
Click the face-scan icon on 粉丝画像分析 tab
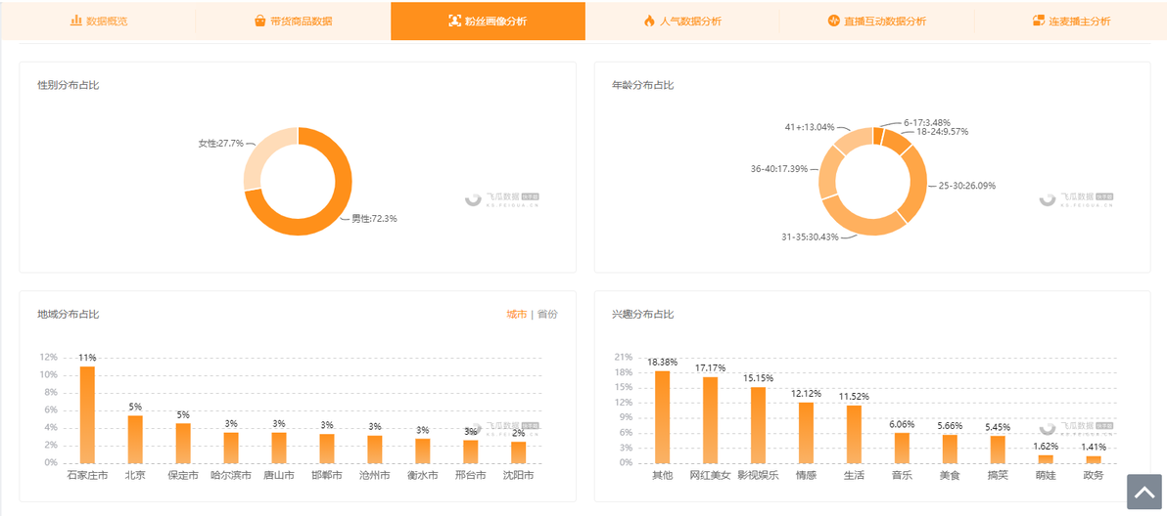point(454,21)
